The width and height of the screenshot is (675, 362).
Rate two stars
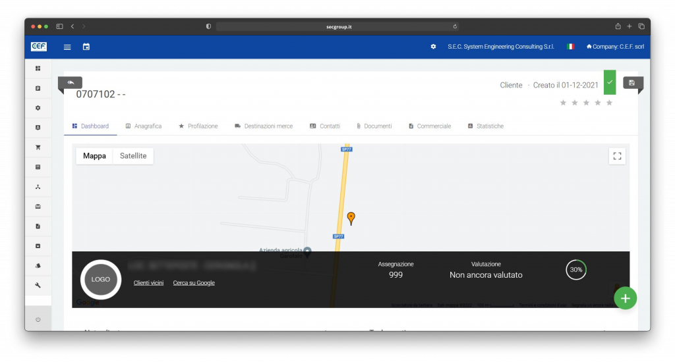tap(575, 102)
